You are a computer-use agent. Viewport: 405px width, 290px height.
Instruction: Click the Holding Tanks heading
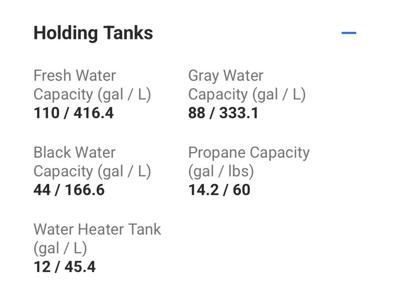click(x=93, y=33)
